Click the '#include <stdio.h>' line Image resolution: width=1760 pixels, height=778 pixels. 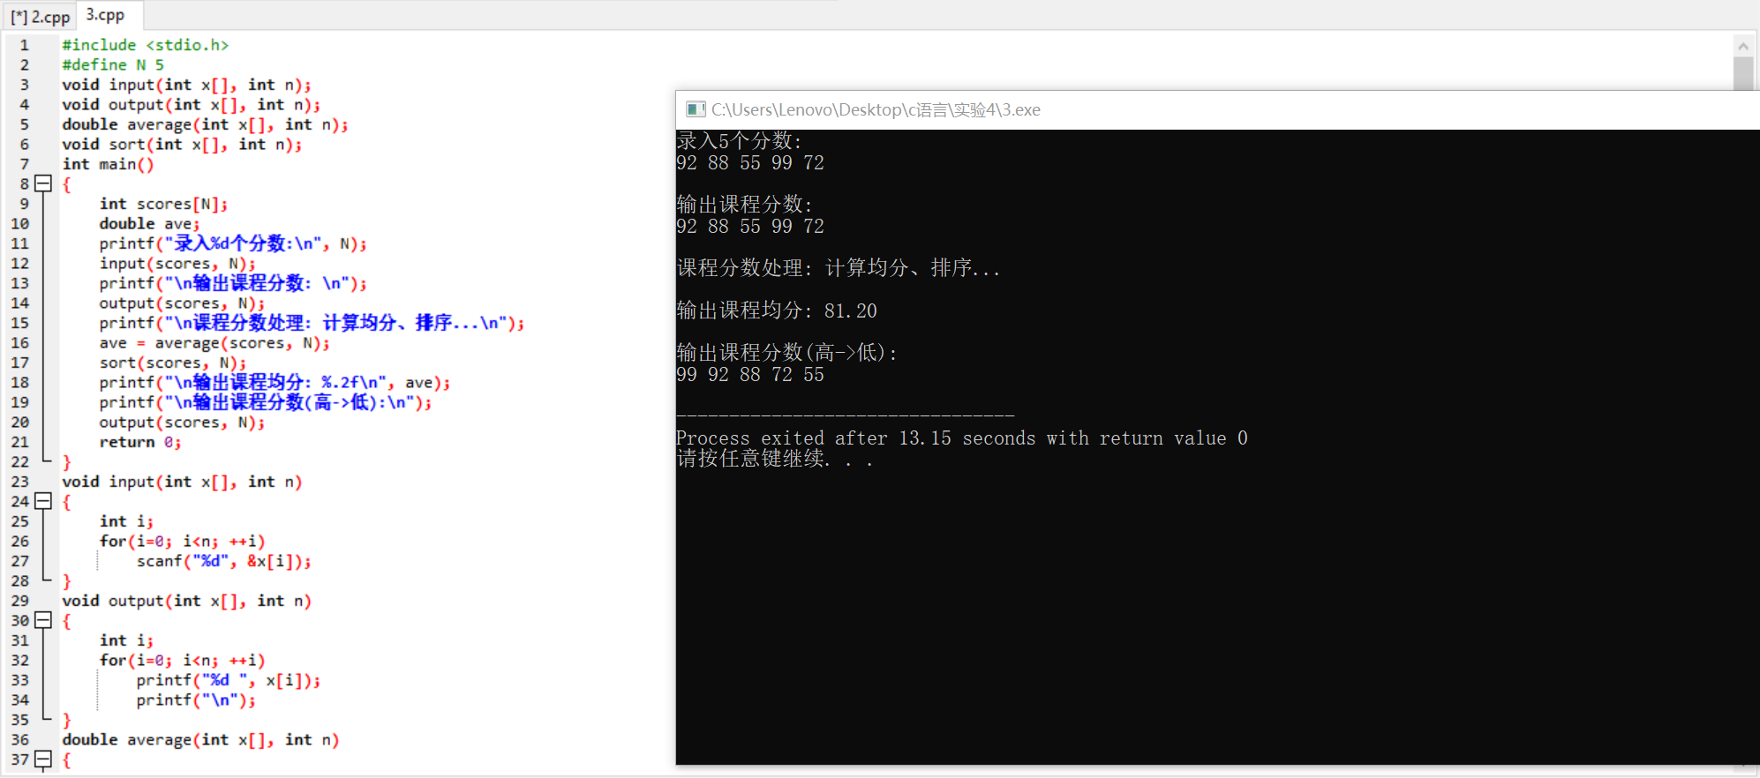click(145, 45)
